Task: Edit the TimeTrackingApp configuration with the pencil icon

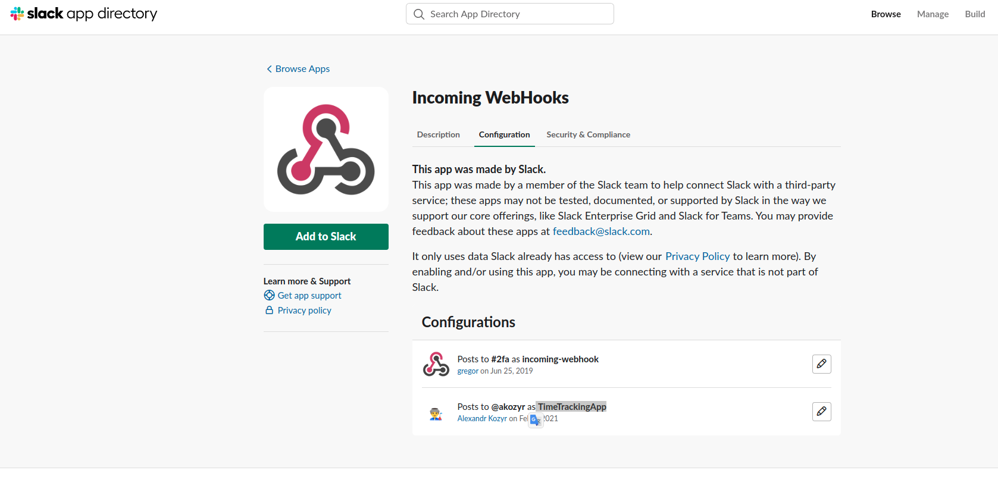Action: (821, 411)
